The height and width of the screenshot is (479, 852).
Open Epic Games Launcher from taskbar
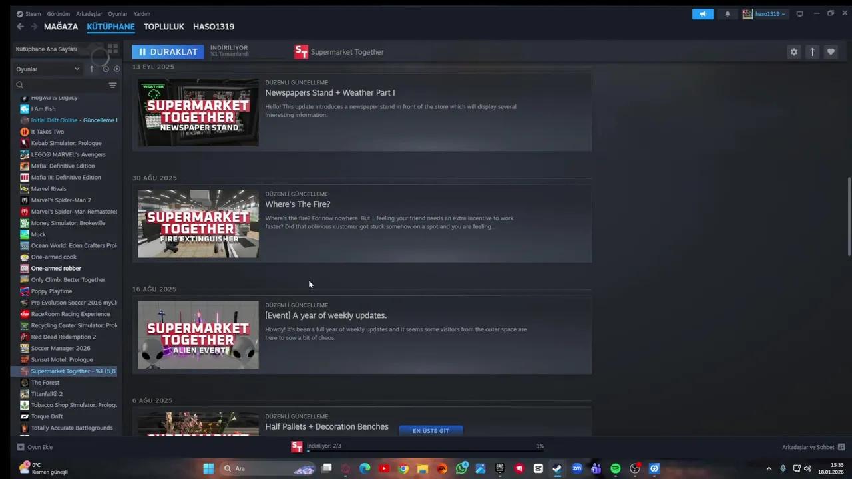click(x=500, y=468)
